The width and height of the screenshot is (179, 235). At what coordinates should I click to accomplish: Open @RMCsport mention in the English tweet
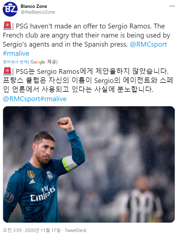(148, 44)
